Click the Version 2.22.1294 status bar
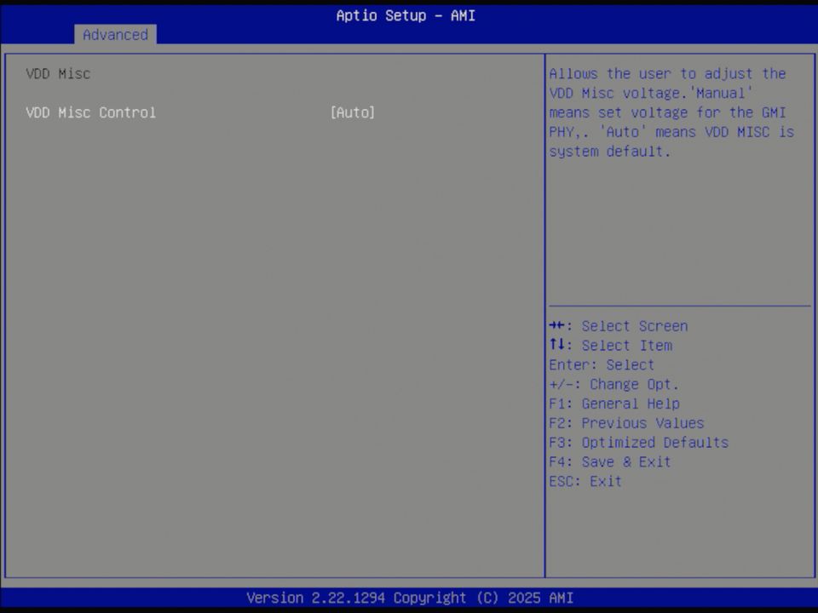This screenshot has height=613, width=818. tap(408, 598)
